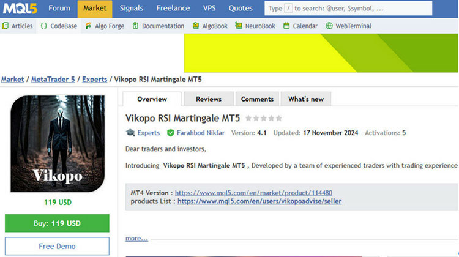Click into the search input field

point(348,9)
